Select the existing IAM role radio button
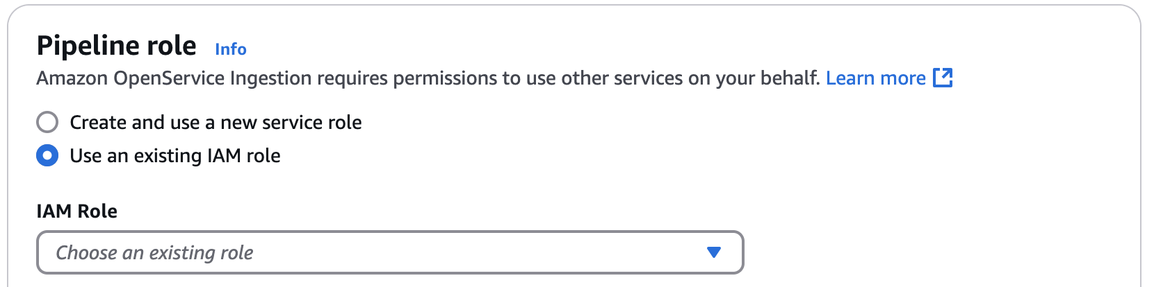This screenshot has height=287, width=1154. pyautogui.click(x=47, y=156)
